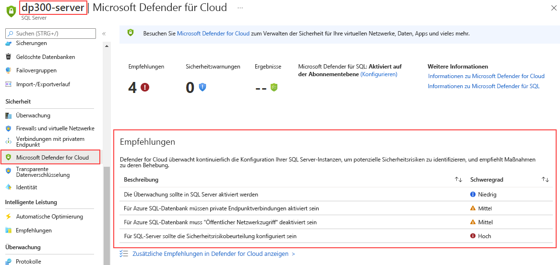Click the Empfehlungen count 4

click(132, 87)
